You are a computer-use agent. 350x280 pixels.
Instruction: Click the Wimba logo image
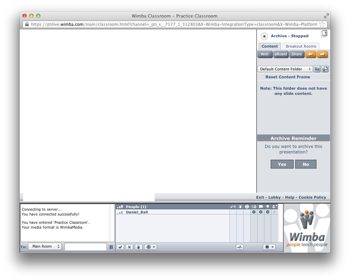pos(307,228)
